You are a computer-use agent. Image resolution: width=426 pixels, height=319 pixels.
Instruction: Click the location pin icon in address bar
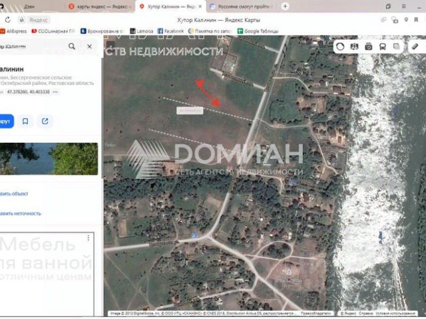[x=406, y=20]
